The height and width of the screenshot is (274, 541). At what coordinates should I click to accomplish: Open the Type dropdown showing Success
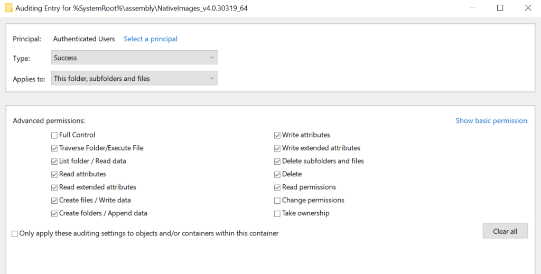tap(134, 58)
